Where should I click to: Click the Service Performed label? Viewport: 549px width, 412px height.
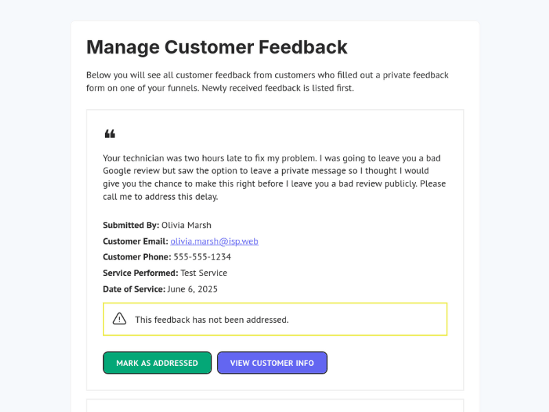point(140,273)
